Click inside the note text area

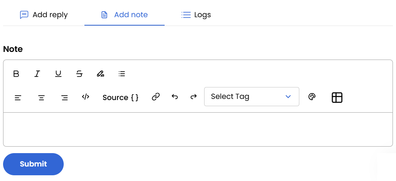(x=198, y=129)
